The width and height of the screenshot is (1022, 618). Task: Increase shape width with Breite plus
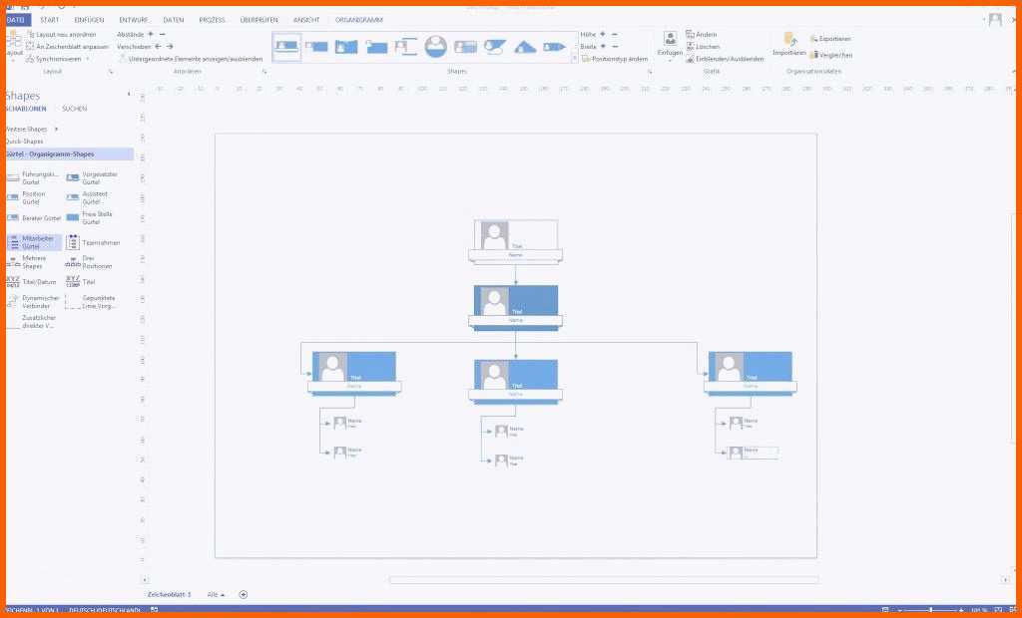tap(602, 46)
